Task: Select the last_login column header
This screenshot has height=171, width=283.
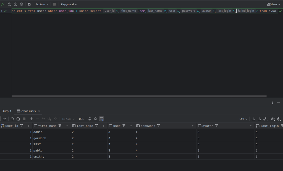Action: pyautogui.click(x=269, y=126)
